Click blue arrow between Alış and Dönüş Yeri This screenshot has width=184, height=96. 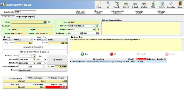coord(35,40)
